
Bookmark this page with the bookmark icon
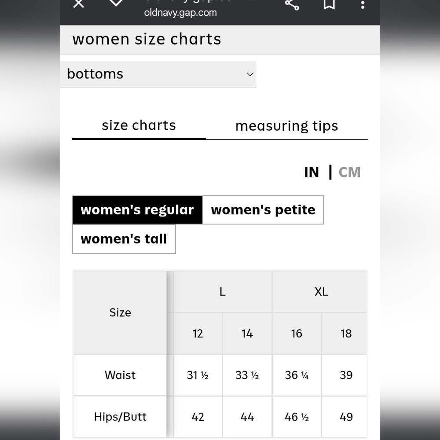(329, 4)
